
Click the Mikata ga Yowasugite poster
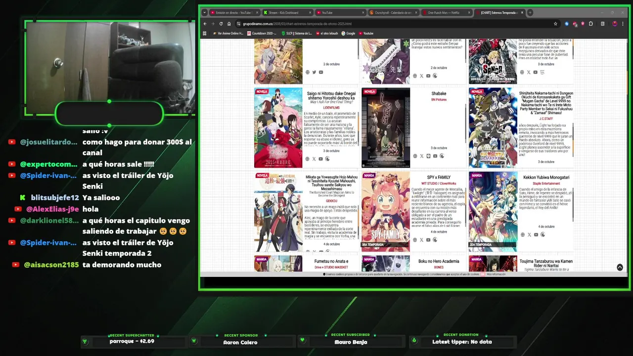tap(278, 212)
